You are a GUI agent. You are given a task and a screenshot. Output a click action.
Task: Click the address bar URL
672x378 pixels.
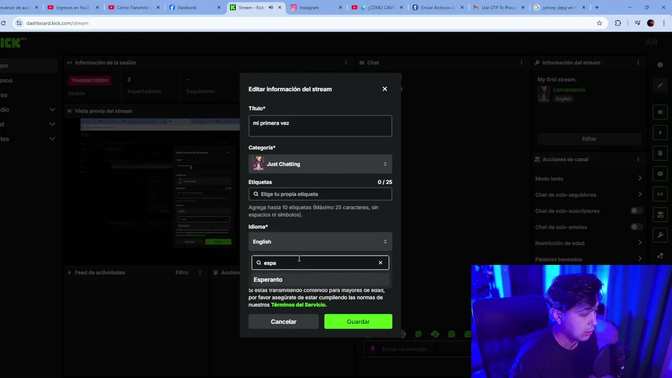pyautogui.click(x=57, y=23)
